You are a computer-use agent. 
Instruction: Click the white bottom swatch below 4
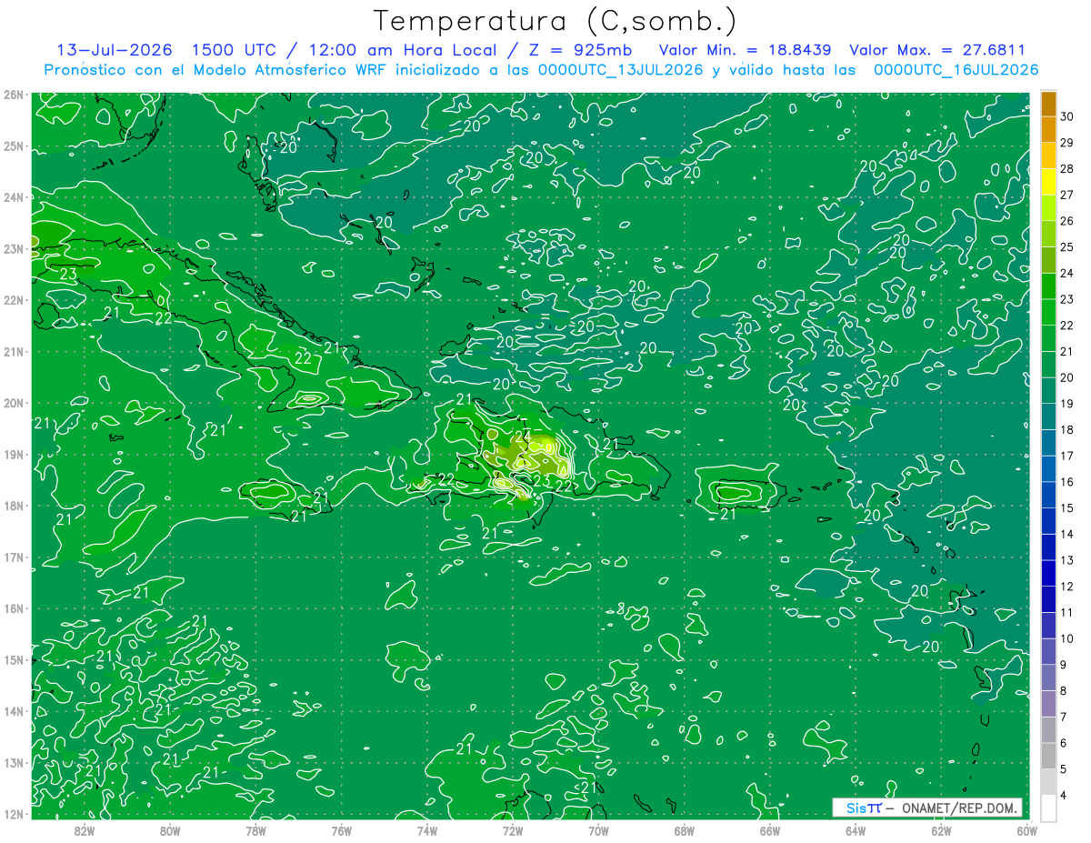(x=1048, y=807)
